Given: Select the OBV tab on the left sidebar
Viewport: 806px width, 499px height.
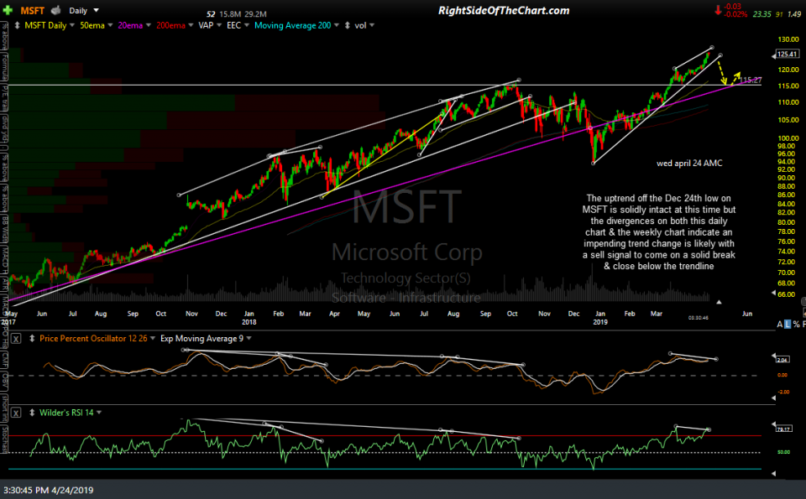Looking at the screenshot, I should point(7,382).
